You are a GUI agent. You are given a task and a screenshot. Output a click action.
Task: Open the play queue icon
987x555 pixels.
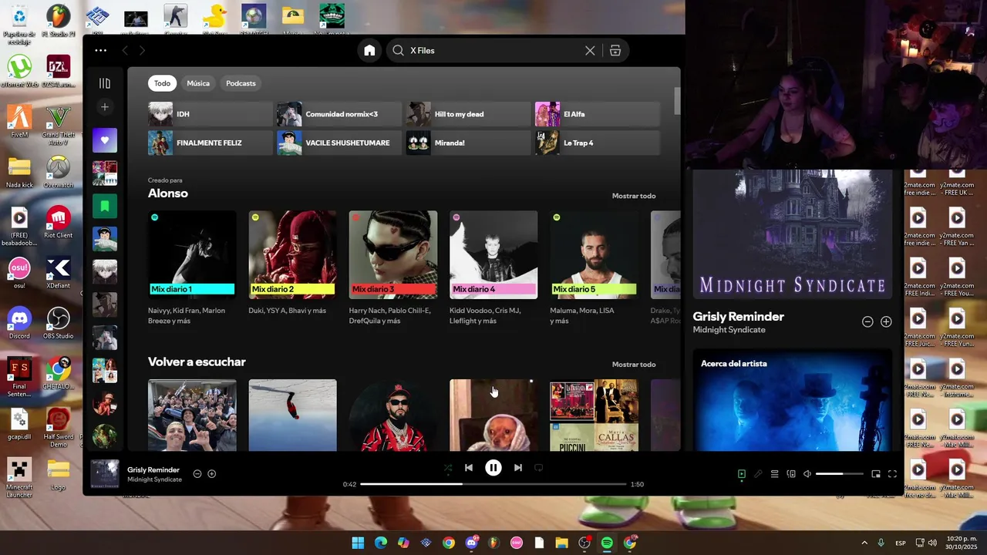pyautogui.click(x=775, y=474)
